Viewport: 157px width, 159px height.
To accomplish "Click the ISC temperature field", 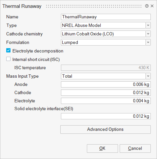I will pyautogui.click(x=106, y=68).
